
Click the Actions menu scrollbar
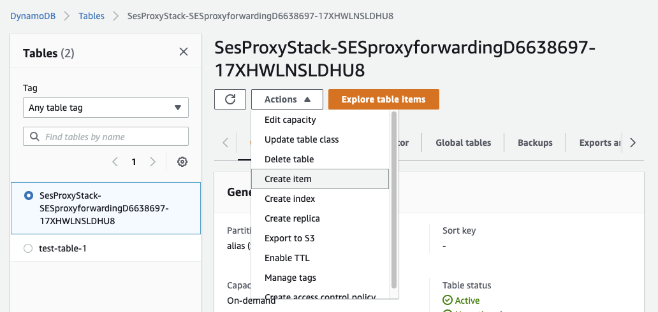[x=393, y=200]
